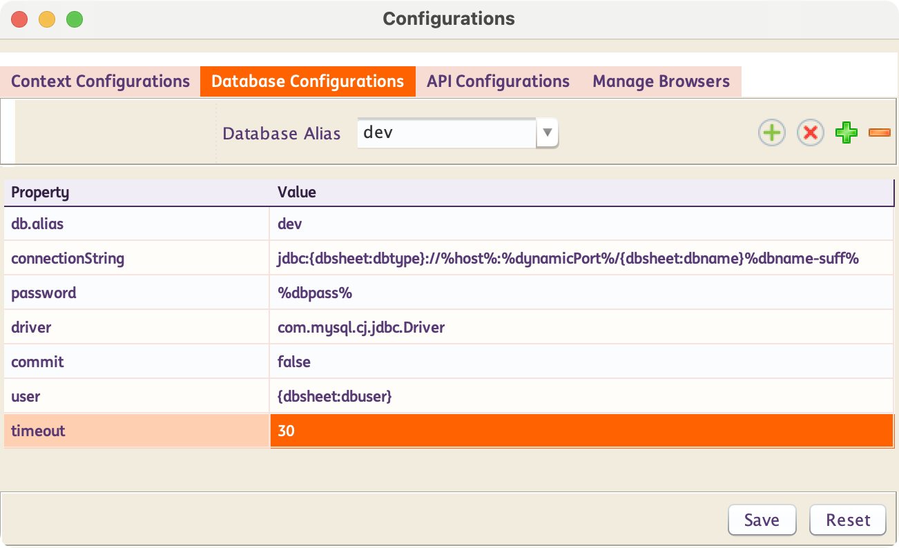
Task: Delete the database alias with red X
Action: click(x=810, y=133)
